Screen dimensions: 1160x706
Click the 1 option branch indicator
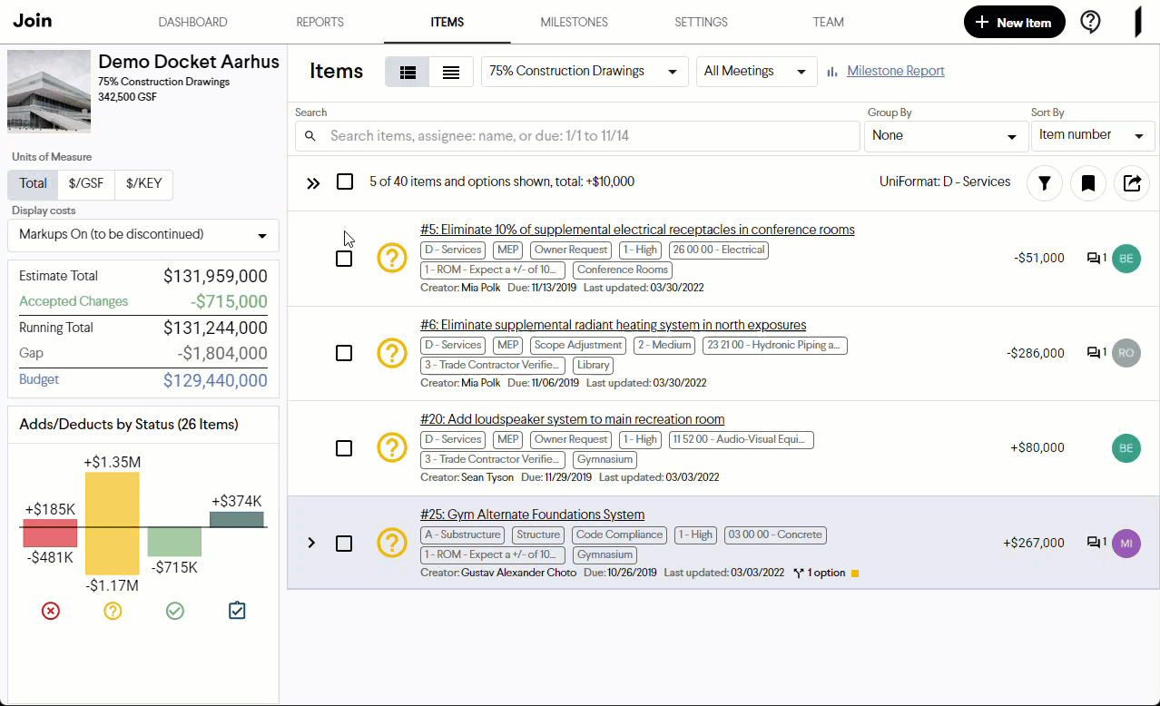click(x=825, y=573)
